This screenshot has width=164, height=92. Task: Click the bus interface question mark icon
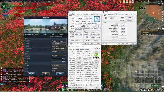(99, 64)
